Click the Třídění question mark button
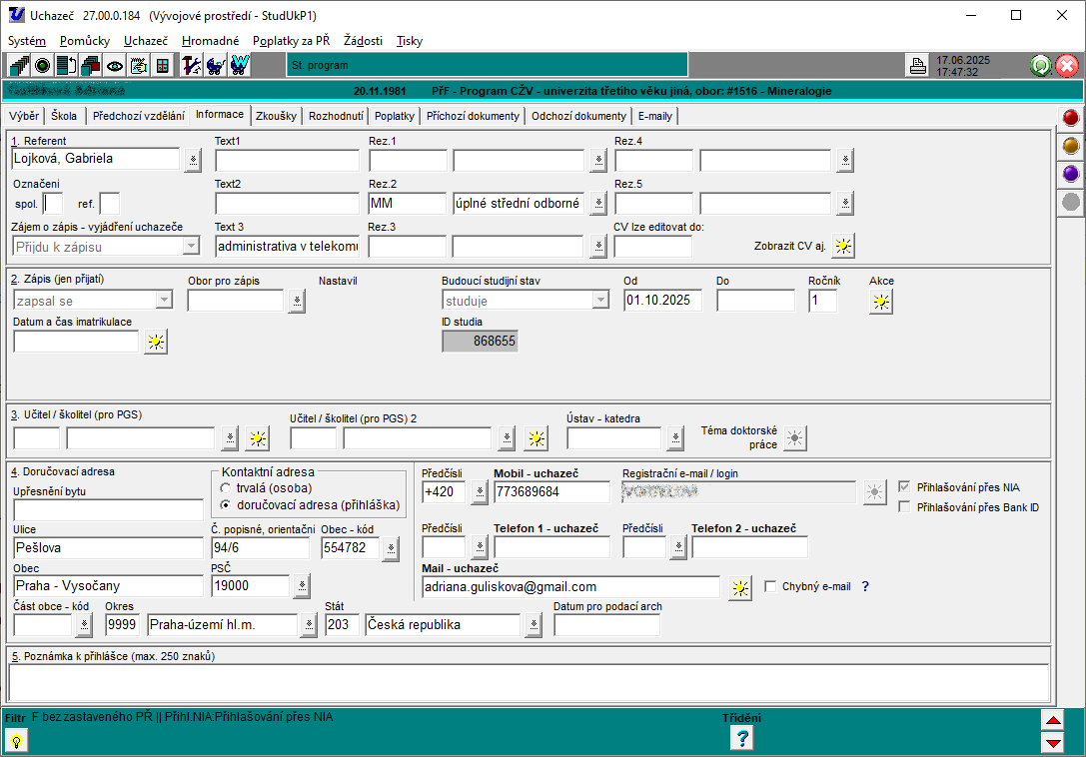Viewport: 1086px width, 757px height. tap(741, 739)
